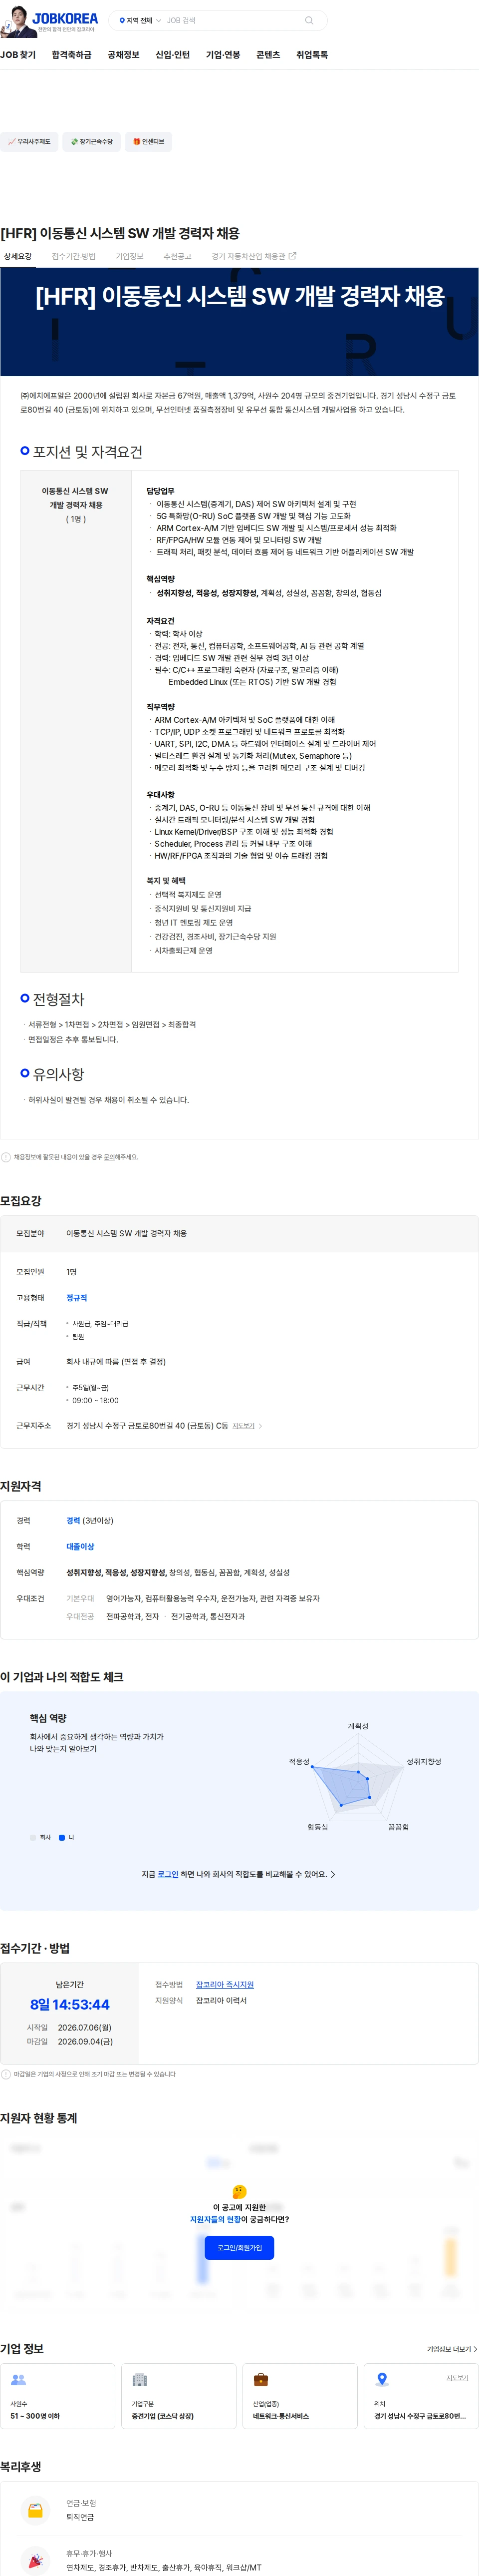Click the info icon beside 채용정보에 잘못된 내용
The image size is (479, 2576).
(x=6, y=1157)
